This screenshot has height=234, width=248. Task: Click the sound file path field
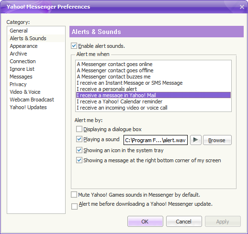pyautogui.click(x=156, y=140)
